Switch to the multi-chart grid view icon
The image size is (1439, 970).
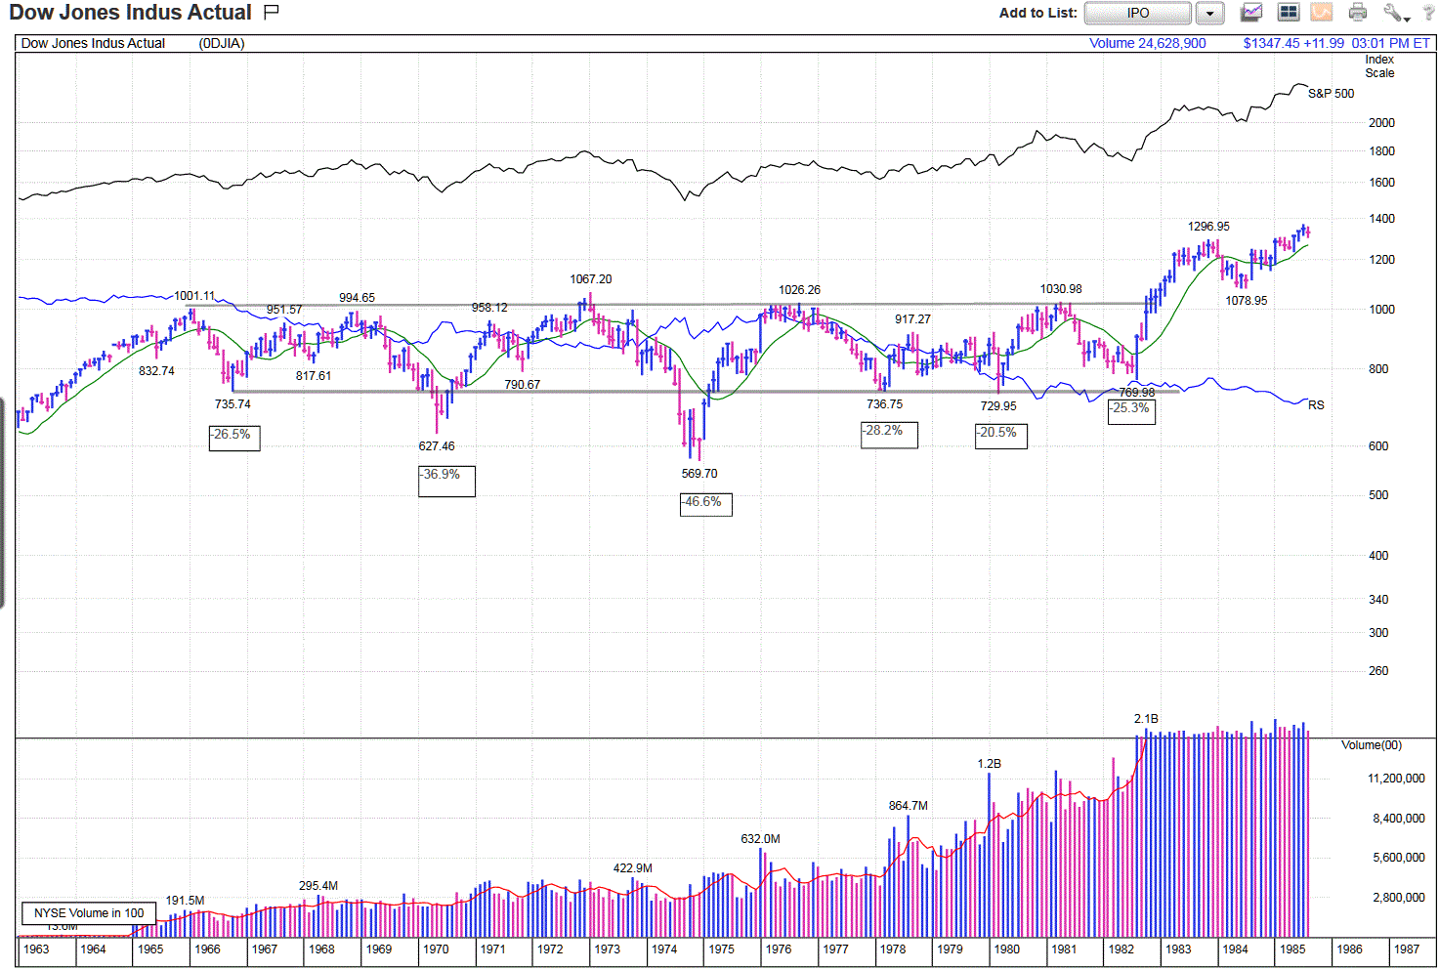click(x=1289, y=13)
